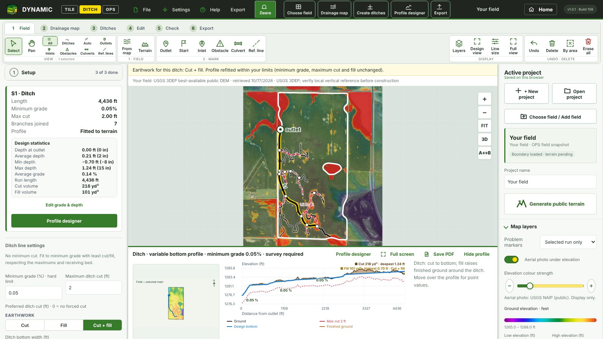This screenshot has height=339, width=603.
Task: Select Fill earthwork mode
Action: tap(64, 325)
